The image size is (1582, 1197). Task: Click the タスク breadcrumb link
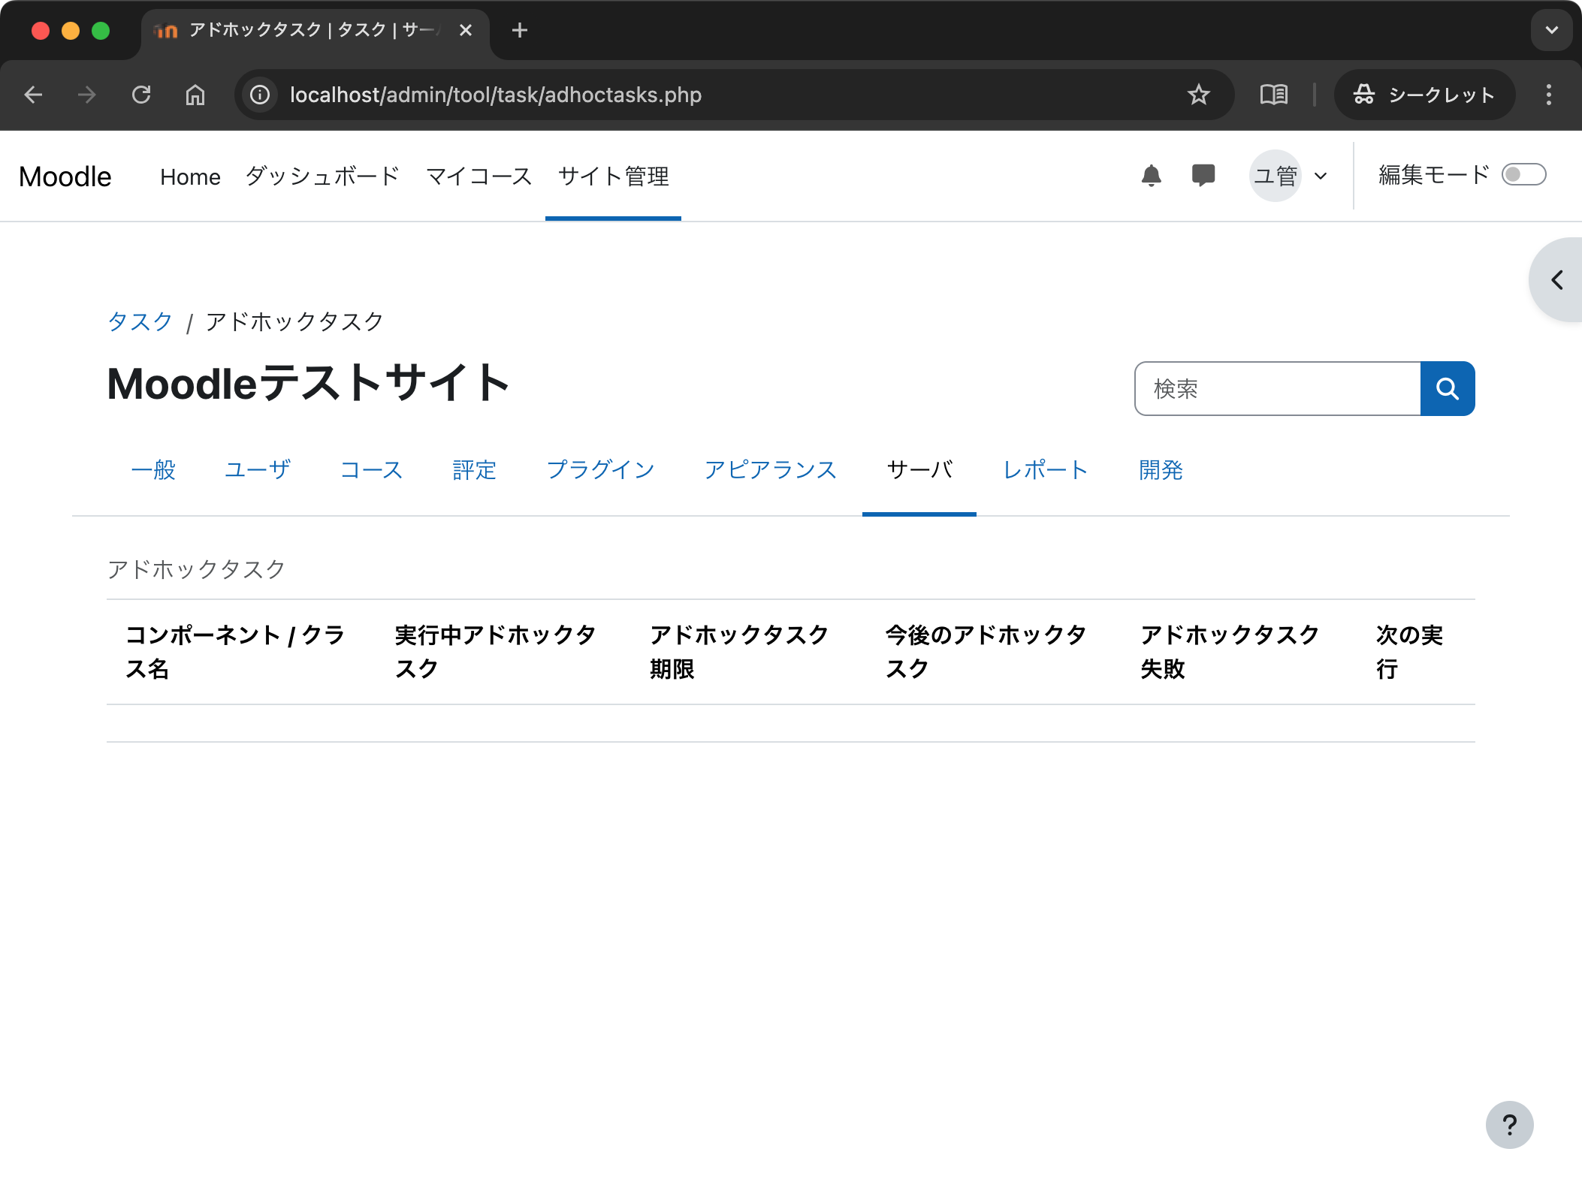pos(140,322)
